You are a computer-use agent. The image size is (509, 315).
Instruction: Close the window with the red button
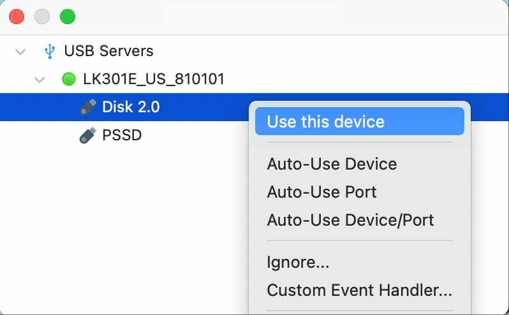17,17
